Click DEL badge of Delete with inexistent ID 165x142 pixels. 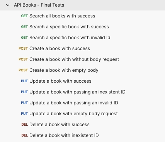[25, 135]
